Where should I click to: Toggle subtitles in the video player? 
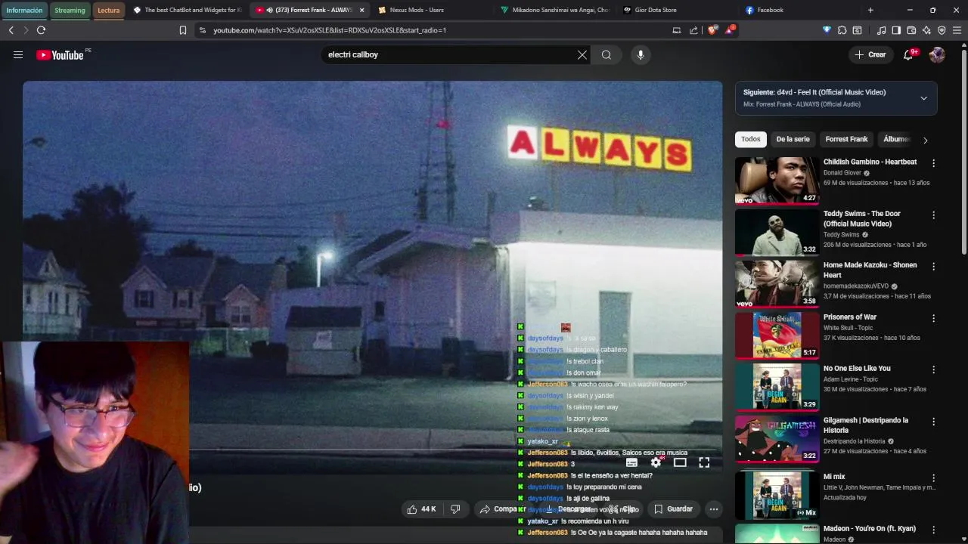coord(631,462)
